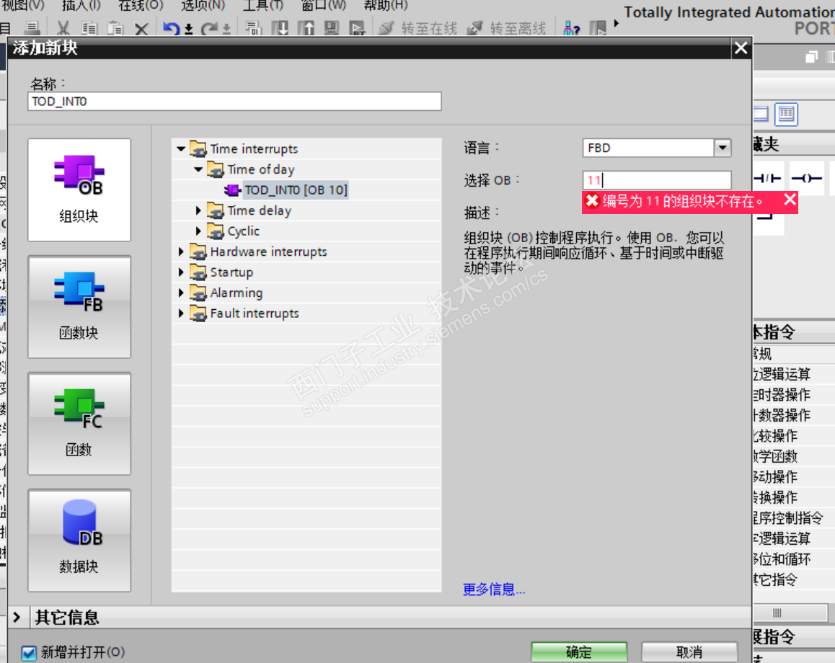835x663 pixels.
Task: Click the OK (确定) button
Action: [579, 652]
